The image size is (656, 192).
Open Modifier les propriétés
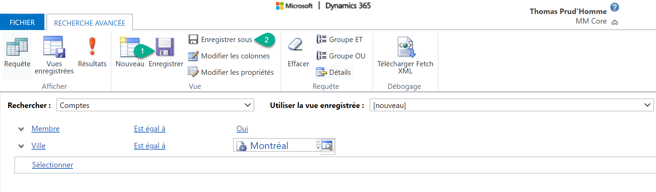tap(231, 72)
